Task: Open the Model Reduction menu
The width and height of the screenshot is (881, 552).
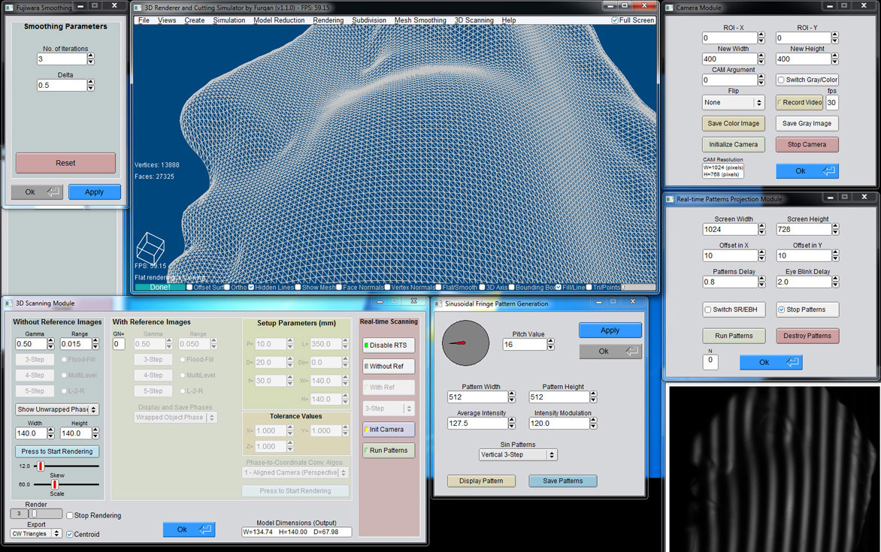Action: point(279,20)
